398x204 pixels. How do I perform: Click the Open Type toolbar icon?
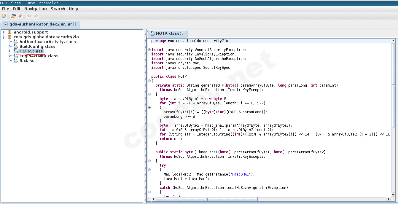click(13, 16)
